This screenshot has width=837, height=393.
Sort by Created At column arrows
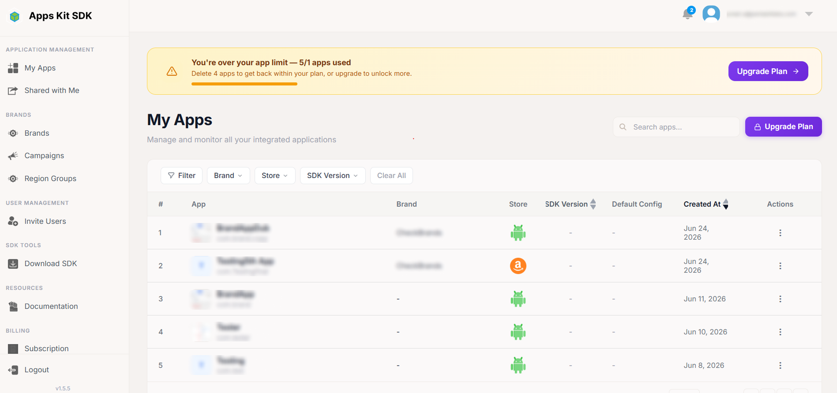pyautogui.click(x=725, y=204)
